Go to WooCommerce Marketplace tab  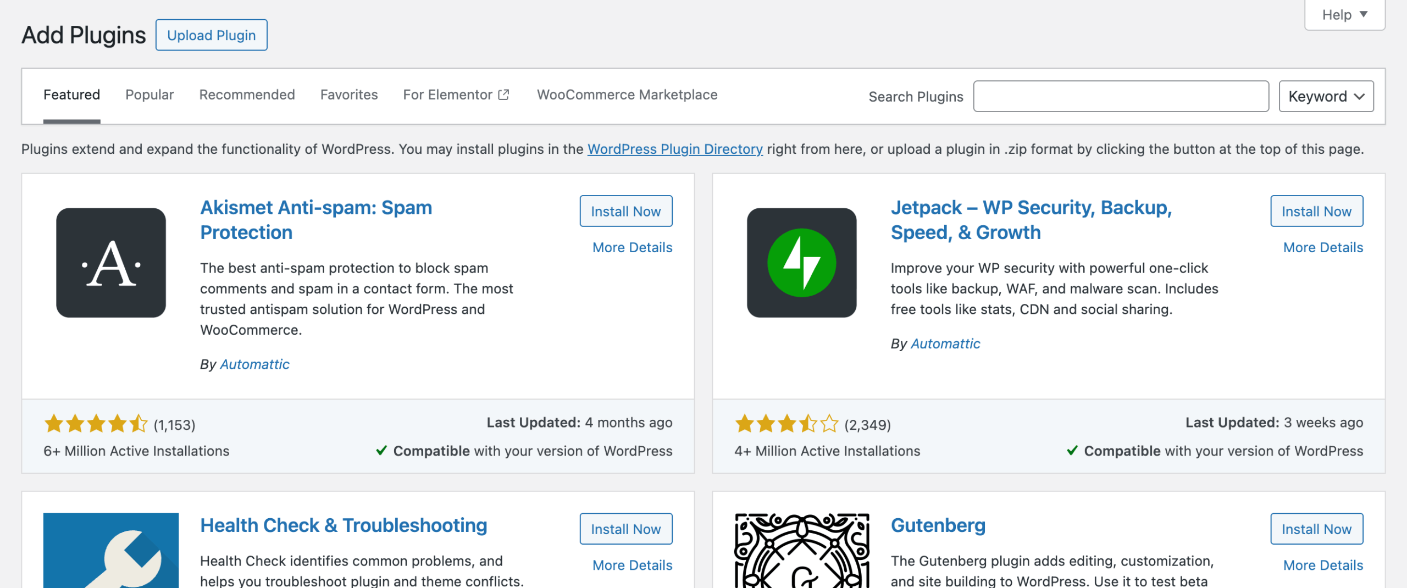[627, 95]
